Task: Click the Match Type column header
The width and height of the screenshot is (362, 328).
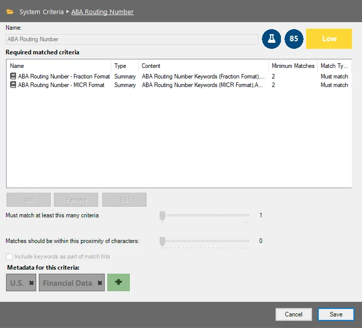Action: [334, 66]
